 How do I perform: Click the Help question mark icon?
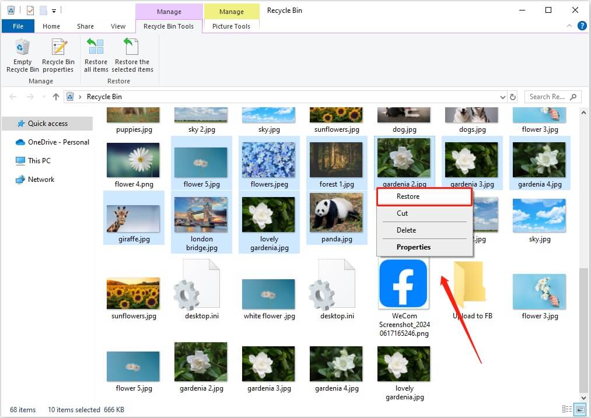(582, 26)
